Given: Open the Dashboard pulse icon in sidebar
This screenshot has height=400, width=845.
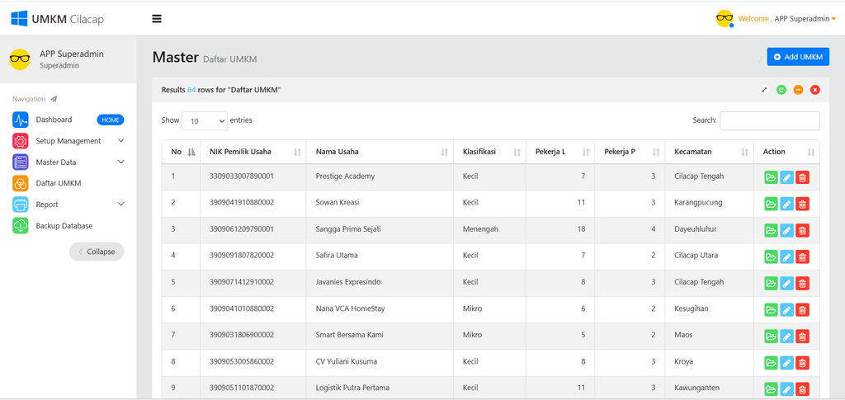Looking at the screenshot, I should click(x=21, y=120).
